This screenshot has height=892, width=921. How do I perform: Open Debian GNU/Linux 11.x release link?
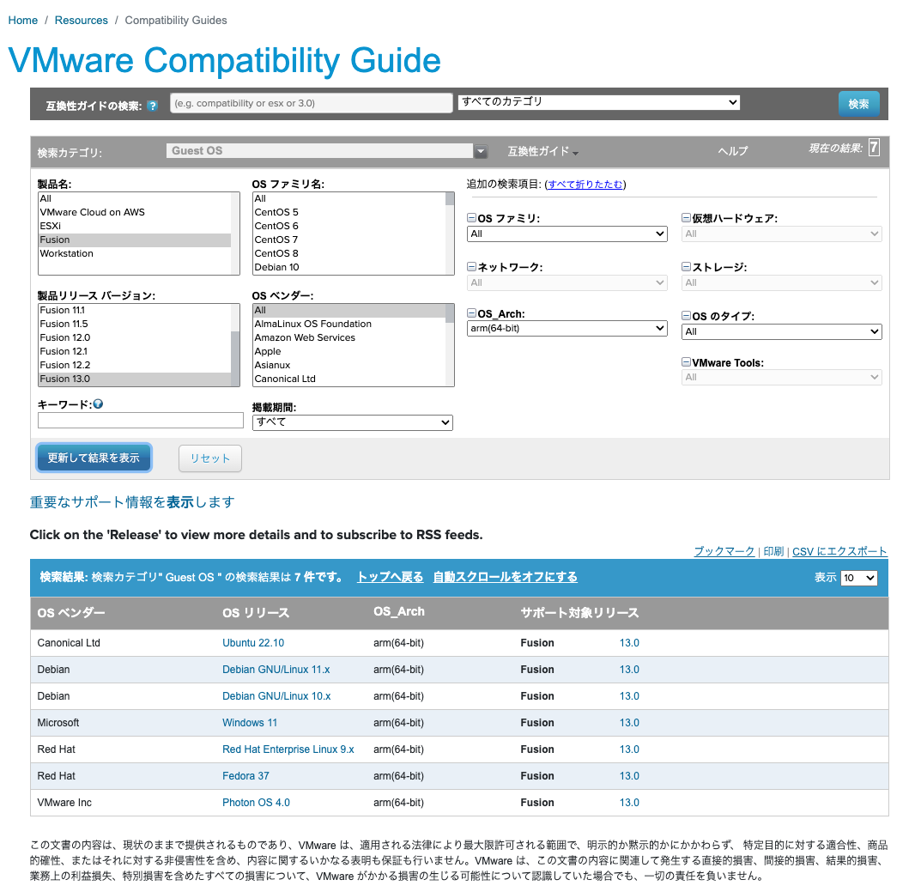[276, 670]
